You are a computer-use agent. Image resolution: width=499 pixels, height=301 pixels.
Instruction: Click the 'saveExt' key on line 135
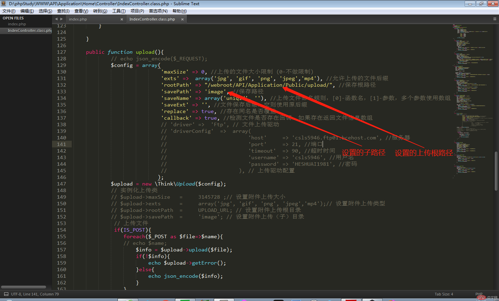tap(175, 105)
